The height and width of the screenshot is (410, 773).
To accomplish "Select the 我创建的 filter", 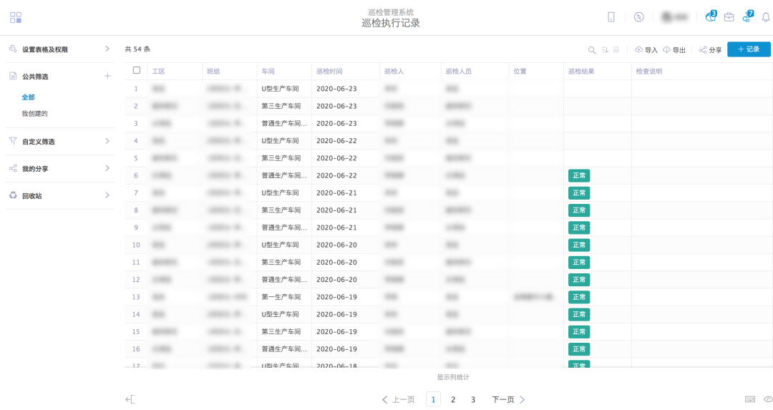I will pyautogui.click(x=34, y=114).
